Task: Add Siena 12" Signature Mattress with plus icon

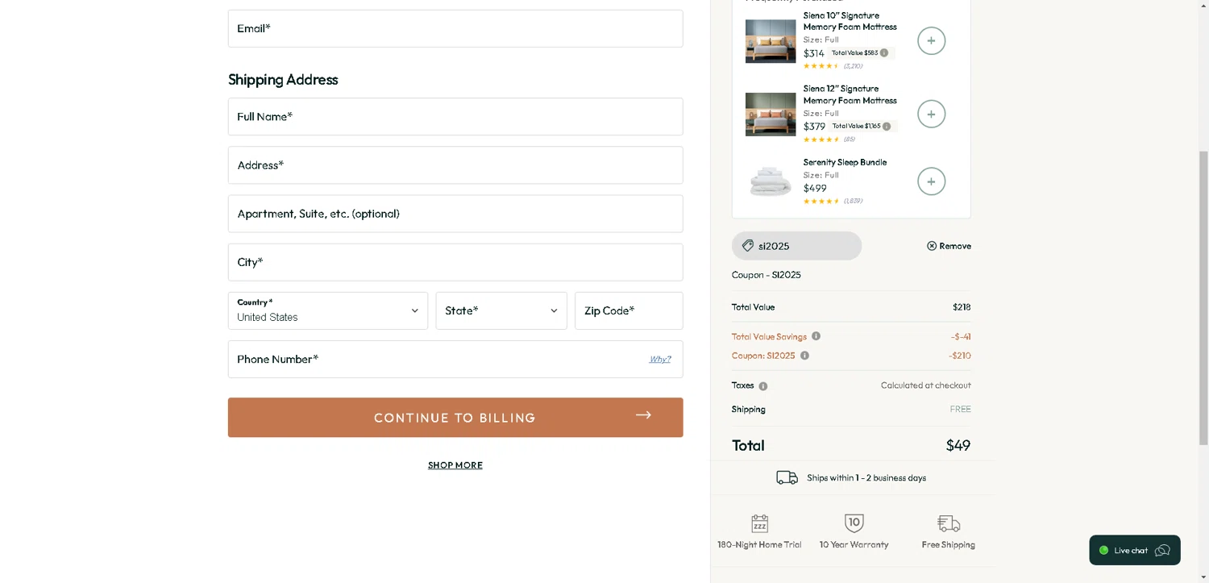Action: [931, 114]
